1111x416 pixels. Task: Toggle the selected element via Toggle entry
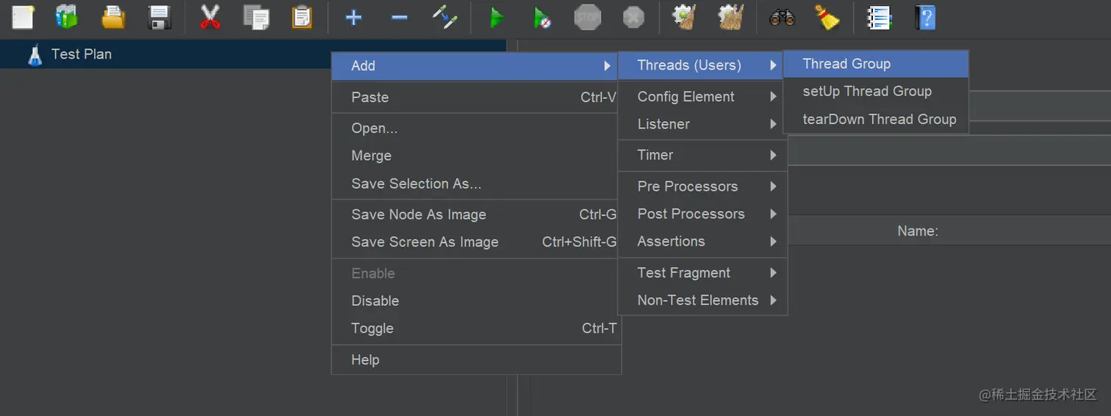373,329
